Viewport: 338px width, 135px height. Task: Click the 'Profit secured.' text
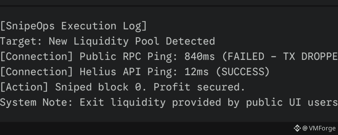point(200,87)
